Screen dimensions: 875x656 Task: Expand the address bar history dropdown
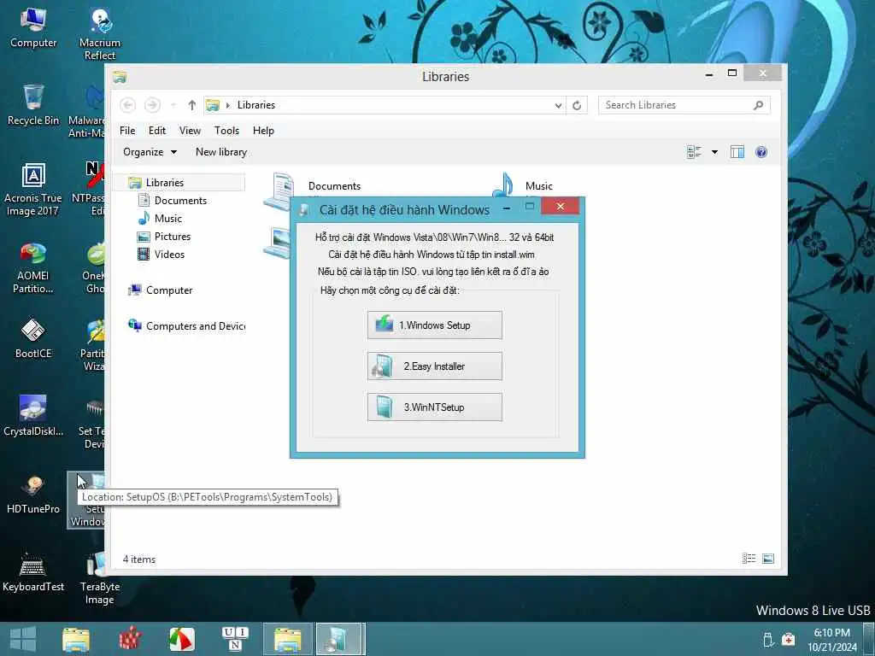pyautogui.click(x=558, y=105)
